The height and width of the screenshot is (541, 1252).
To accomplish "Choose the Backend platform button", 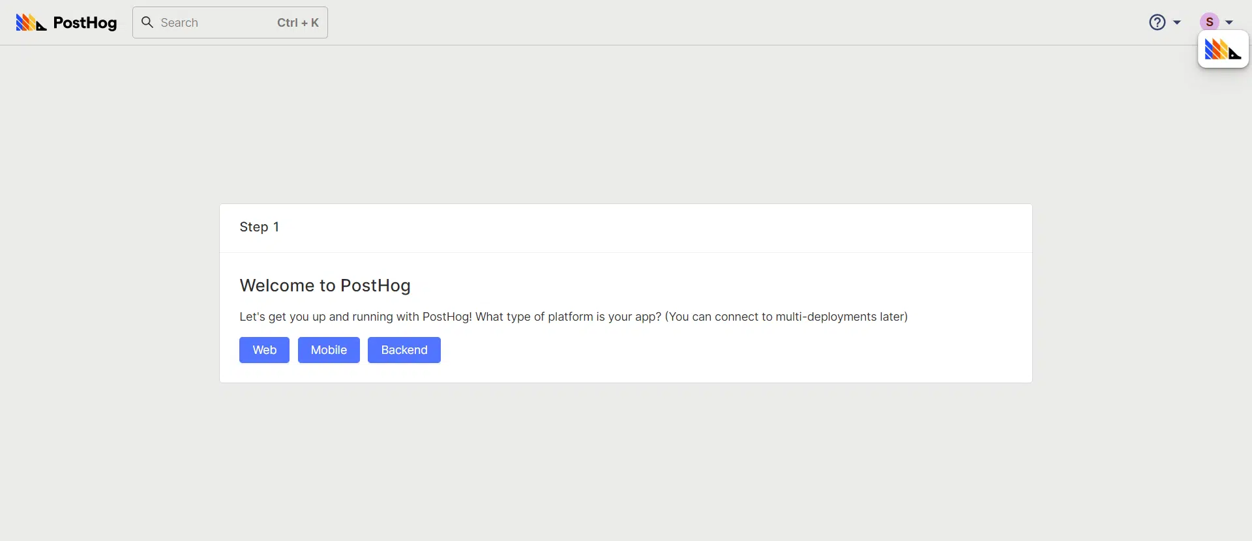I will (404, 350).
